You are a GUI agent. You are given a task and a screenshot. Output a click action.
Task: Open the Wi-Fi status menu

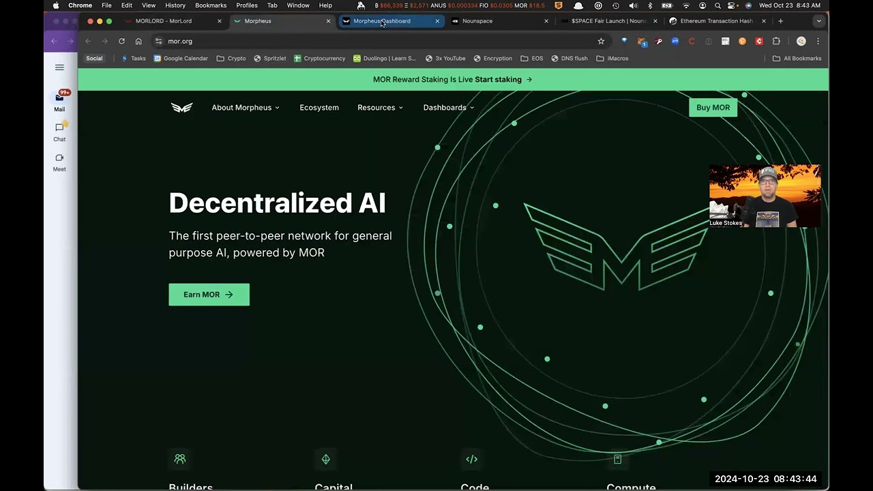[x=686, y=5]
